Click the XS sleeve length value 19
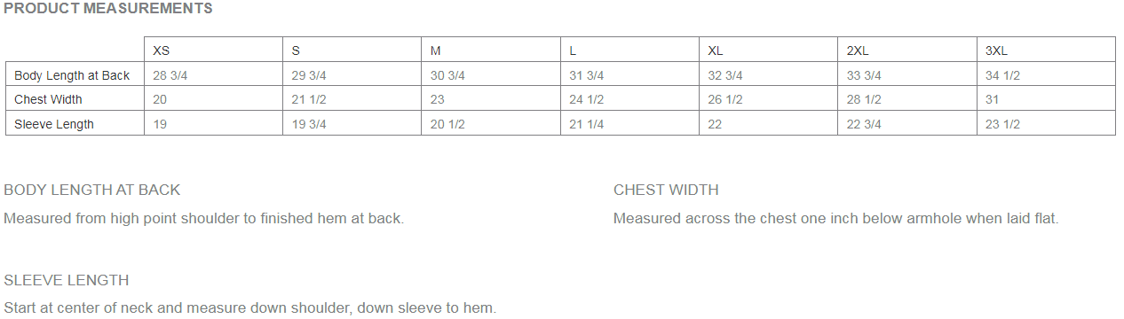 click(x=160, y=124)
